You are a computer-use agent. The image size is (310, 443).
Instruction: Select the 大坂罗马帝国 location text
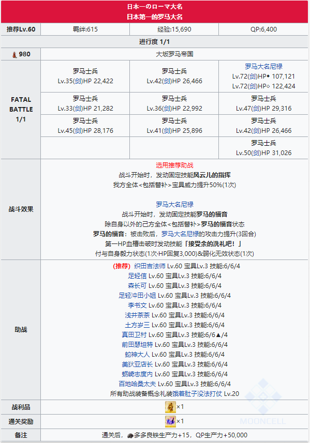[x=174, y=54]
